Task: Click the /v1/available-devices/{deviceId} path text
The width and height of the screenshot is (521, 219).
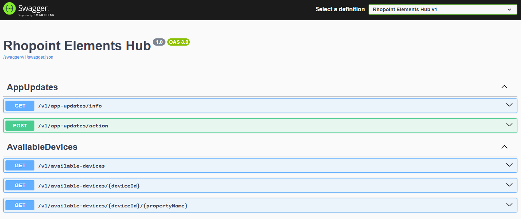Action: [89, 186]
